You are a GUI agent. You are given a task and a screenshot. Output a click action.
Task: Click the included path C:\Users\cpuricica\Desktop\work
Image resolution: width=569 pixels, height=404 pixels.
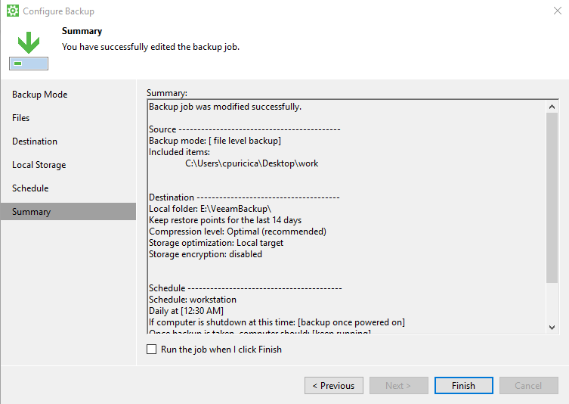point(252,163)
